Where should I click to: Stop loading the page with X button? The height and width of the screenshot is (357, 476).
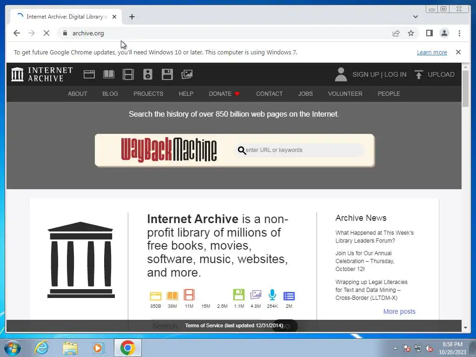pyautogui.click(x=46, y=33)
